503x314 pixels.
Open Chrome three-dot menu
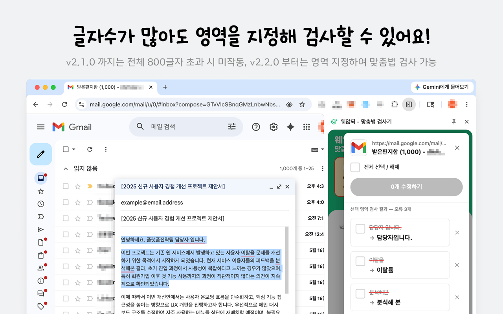[x=467, y=104]
